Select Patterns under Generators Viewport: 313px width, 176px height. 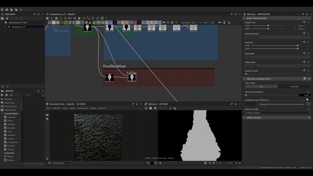11,160
